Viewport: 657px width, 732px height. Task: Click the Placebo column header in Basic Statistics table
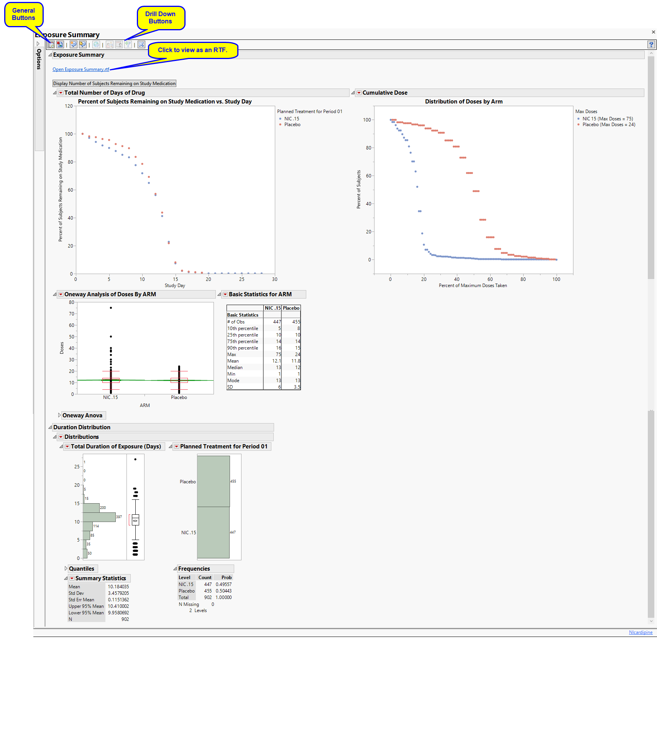click(x=291, y=308)
